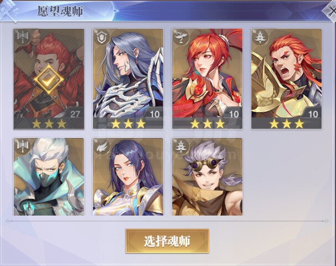This screenshot has width=336, height=266.
Task: Select the blue-haired woman in gold armor
Action: [128, 177]
